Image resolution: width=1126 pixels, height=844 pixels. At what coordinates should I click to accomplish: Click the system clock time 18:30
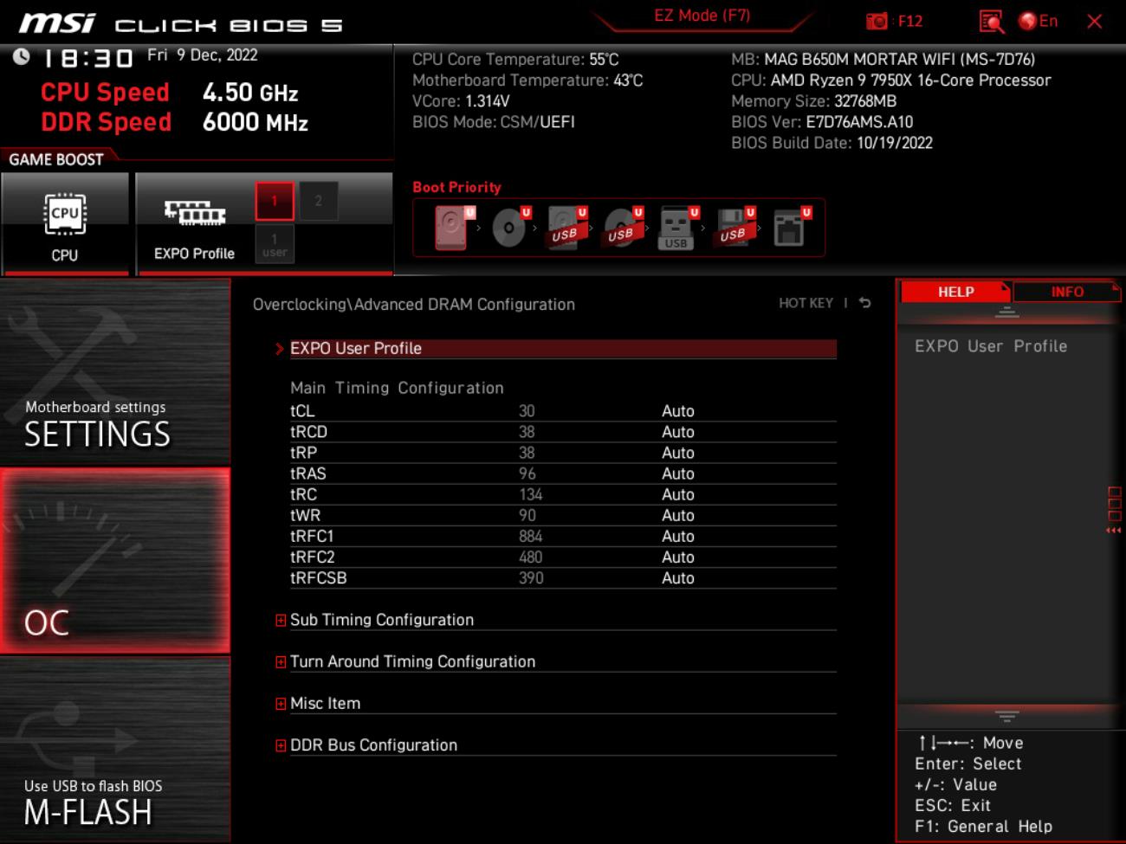tap(87, 58)
